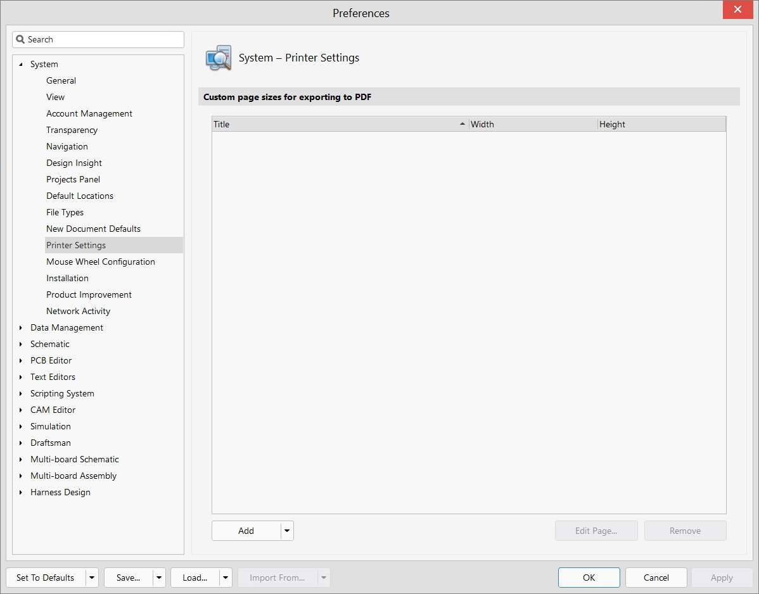This screenshot has width=759, height=594.
Task: Expand the Harness Design node
Action: point(21,492)
